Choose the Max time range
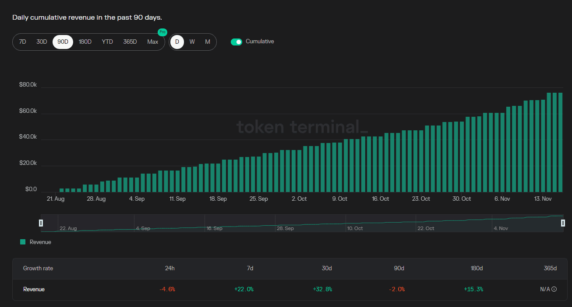The image size is (572, 307). click(x=152, y=42)
